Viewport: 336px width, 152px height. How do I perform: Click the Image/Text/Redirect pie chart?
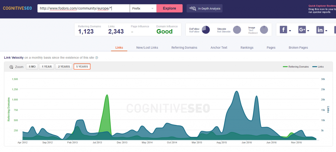tap(264, 30)
